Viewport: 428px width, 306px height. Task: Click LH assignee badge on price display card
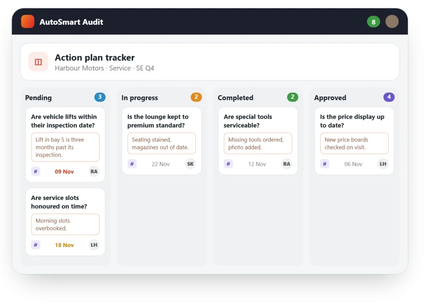click(x=383, y=164)
